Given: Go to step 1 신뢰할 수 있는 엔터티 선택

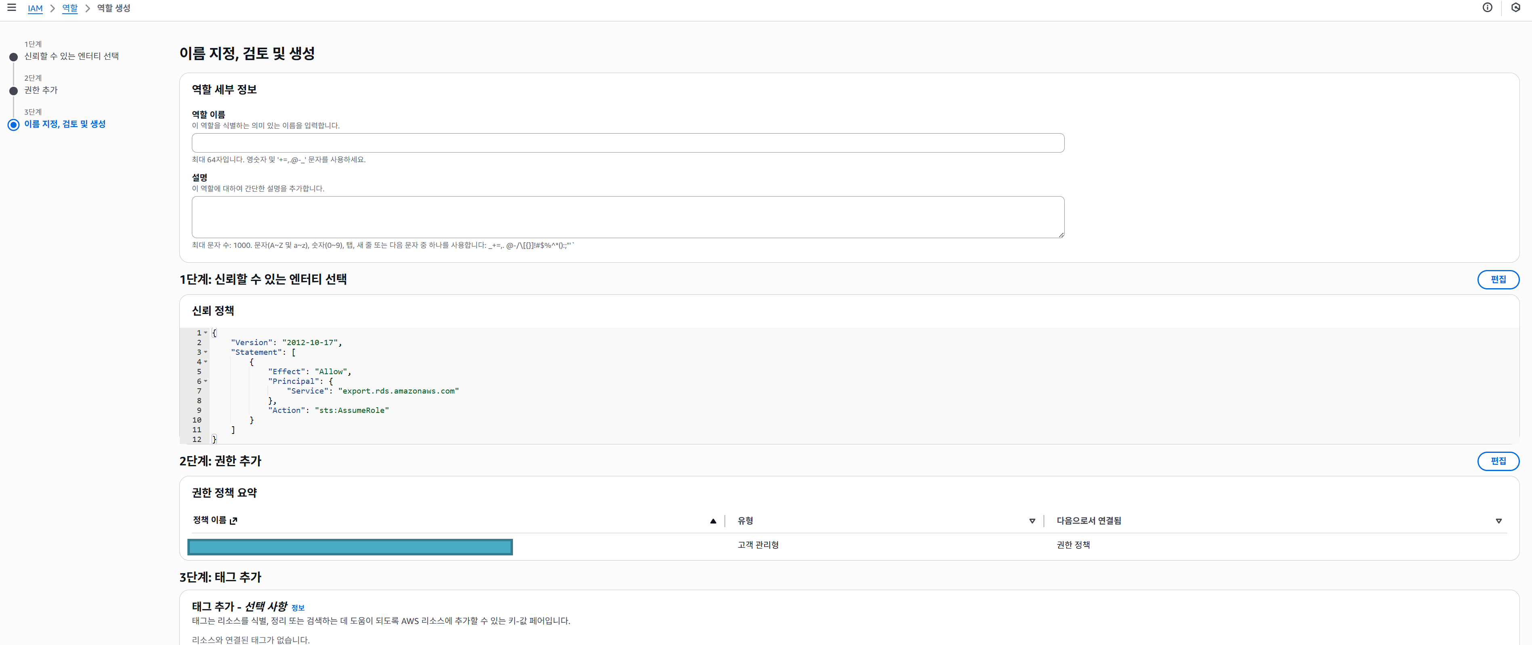Looking at the screenshot, I should [x=71, y=56].
